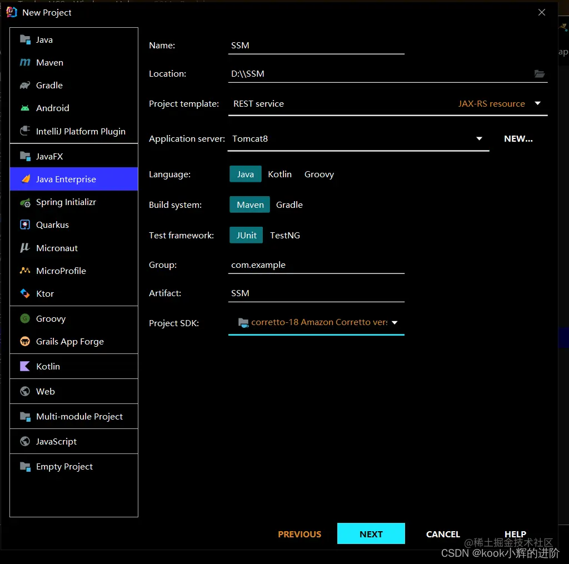
Task: Pick JUnit as test framework
Action: 246,235
